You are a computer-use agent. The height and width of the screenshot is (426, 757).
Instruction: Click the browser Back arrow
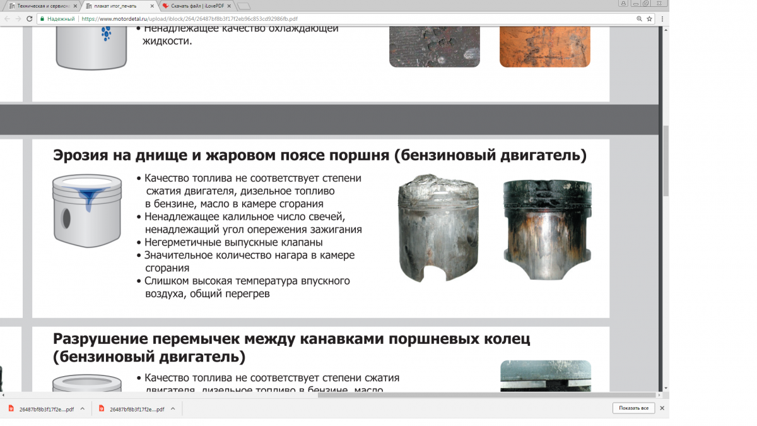[7, 19]
